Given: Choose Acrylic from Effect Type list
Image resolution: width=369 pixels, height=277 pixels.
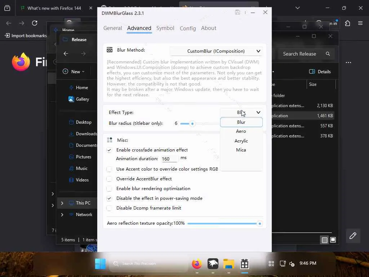Looking at the screenshot, I should click(x=241, y=141).
